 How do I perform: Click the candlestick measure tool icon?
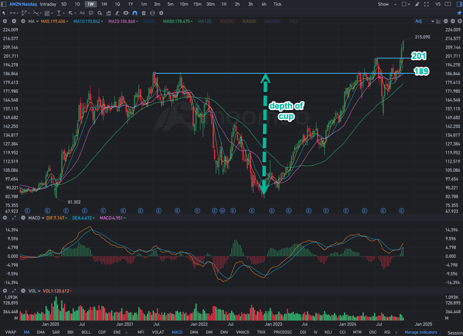[109, 13]
